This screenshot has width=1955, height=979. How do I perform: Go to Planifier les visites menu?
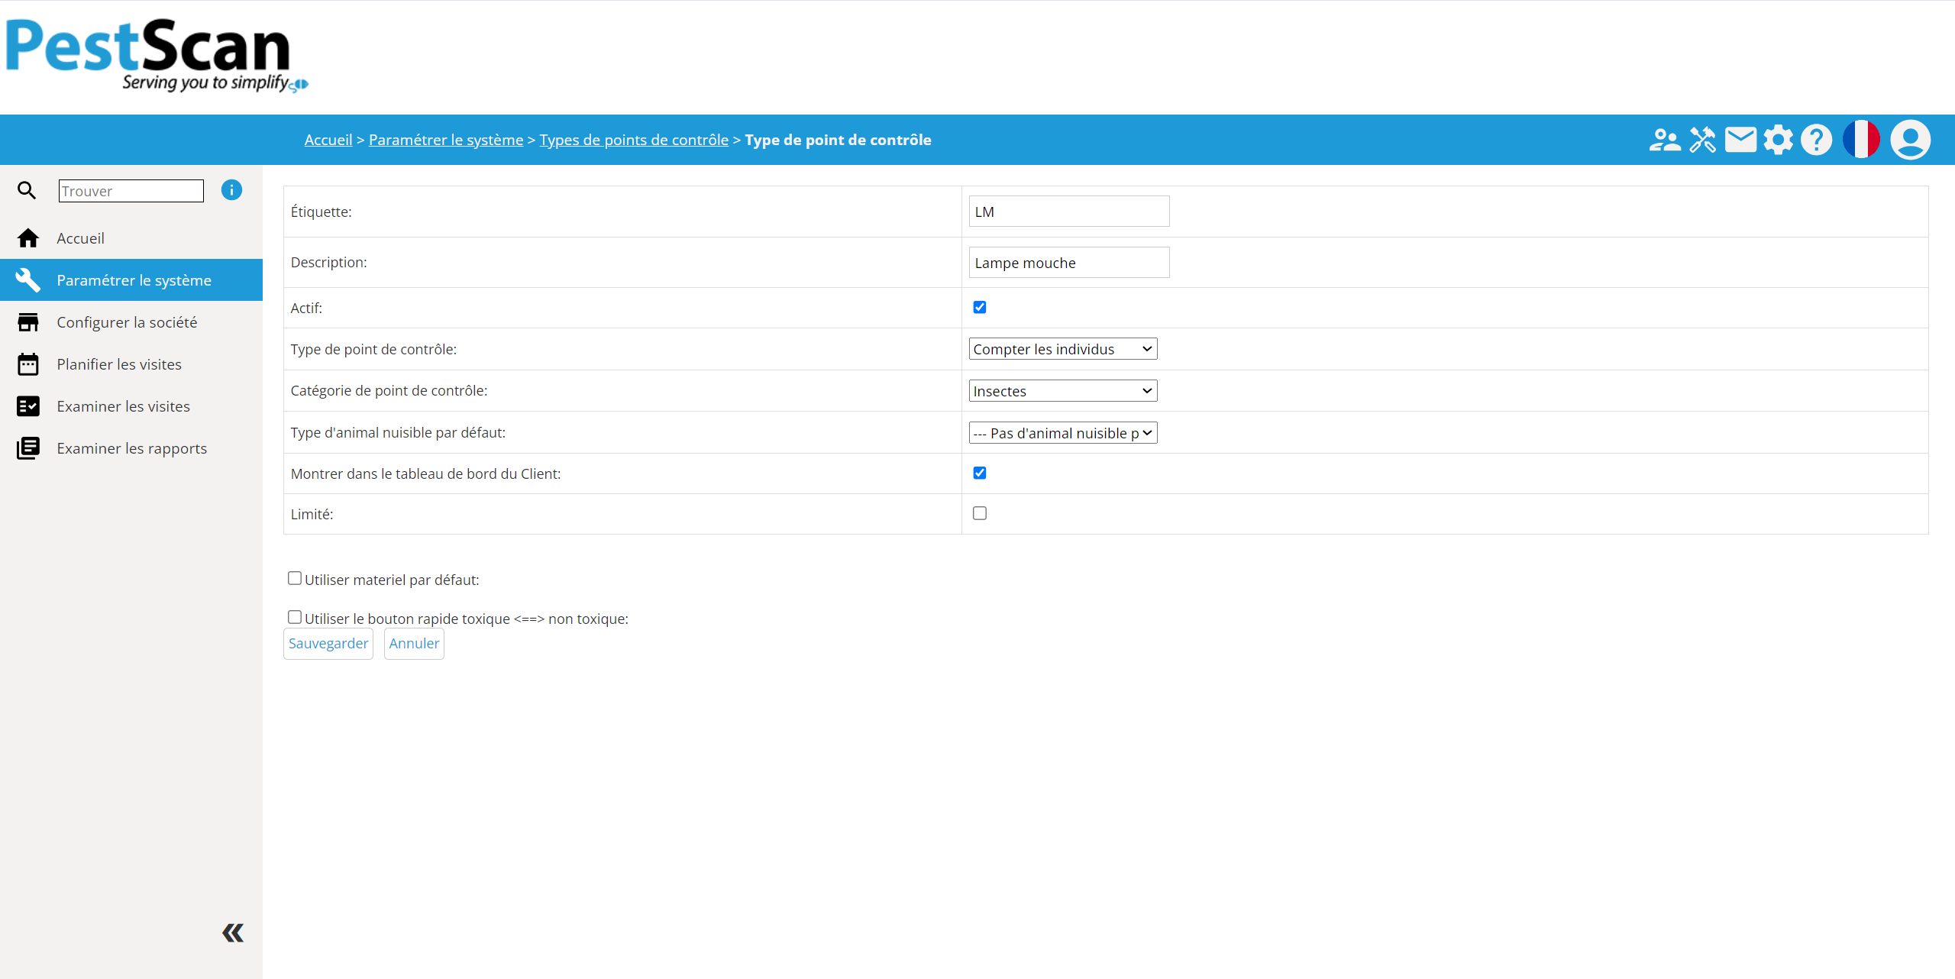pyautogui.click(x=119, y=364)
